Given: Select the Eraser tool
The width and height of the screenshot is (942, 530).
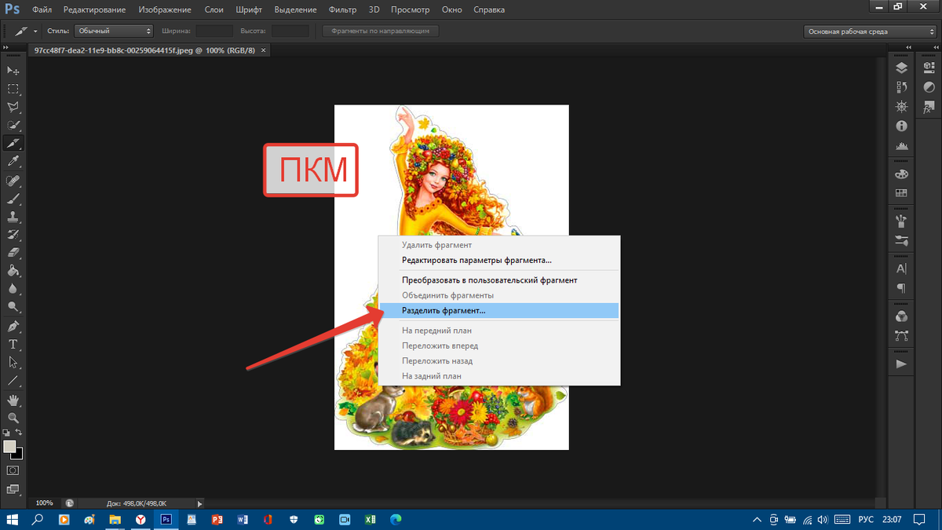Looking at the screenshot, I should click(x=13, y=253).
